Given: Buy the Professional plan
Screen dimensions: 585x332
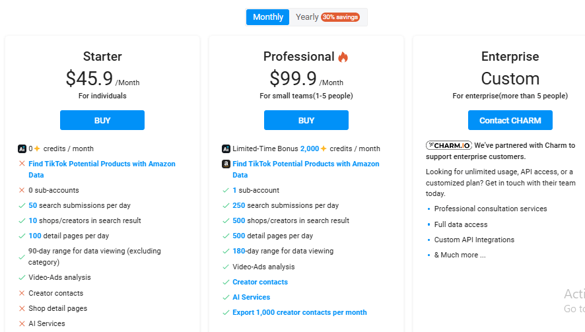Looking at the screenshot, I should (x=306, y=120).
